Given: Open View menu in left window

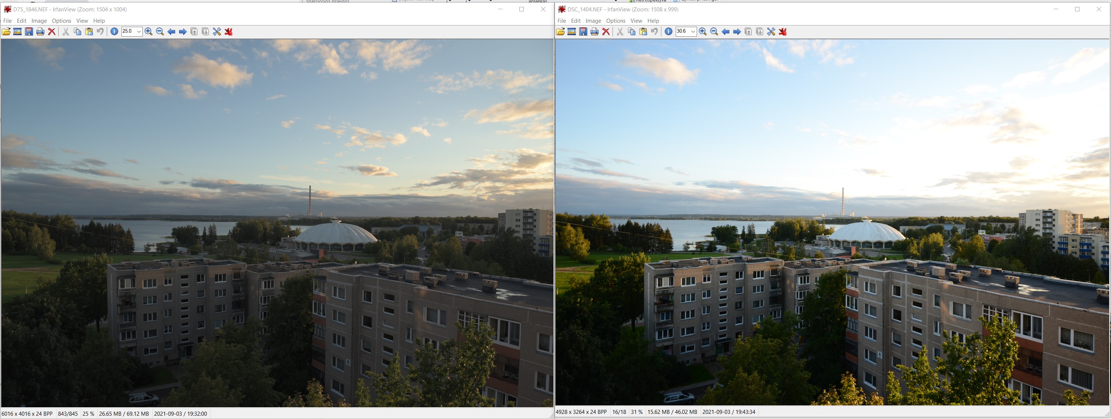Looking at the screenshot, I should 82,21.
